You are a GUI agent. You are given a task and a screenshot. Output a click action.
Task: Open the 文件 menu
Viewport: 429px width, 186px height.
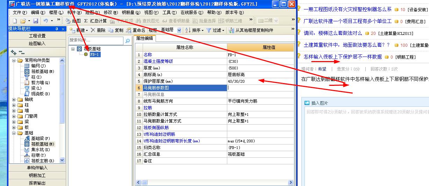(19, 12)
